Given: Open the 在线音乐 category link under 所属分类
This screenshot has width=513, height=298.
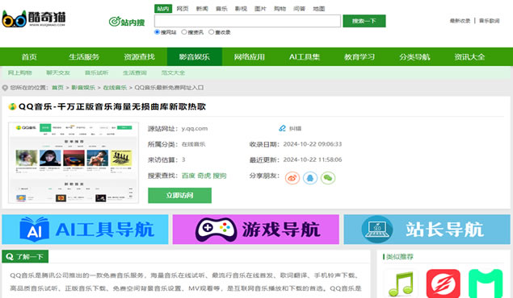Looking at the screenshot, I should [x=194, y=144].
